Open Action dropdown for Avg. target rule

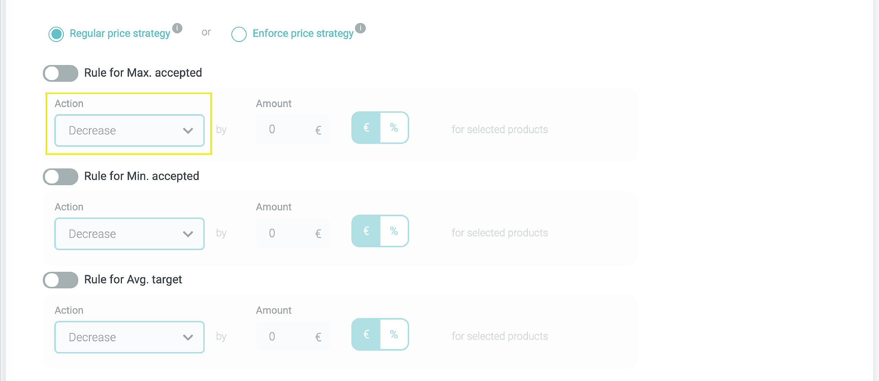click(129, 337)
